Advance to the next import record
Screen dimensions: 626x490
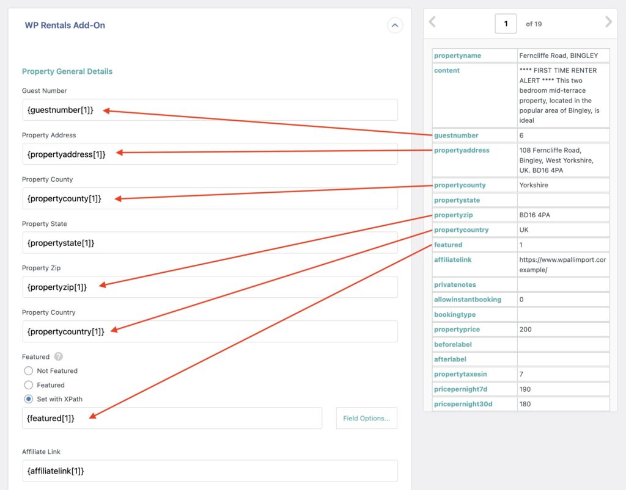pyautogui.click(x=608, y=22)
